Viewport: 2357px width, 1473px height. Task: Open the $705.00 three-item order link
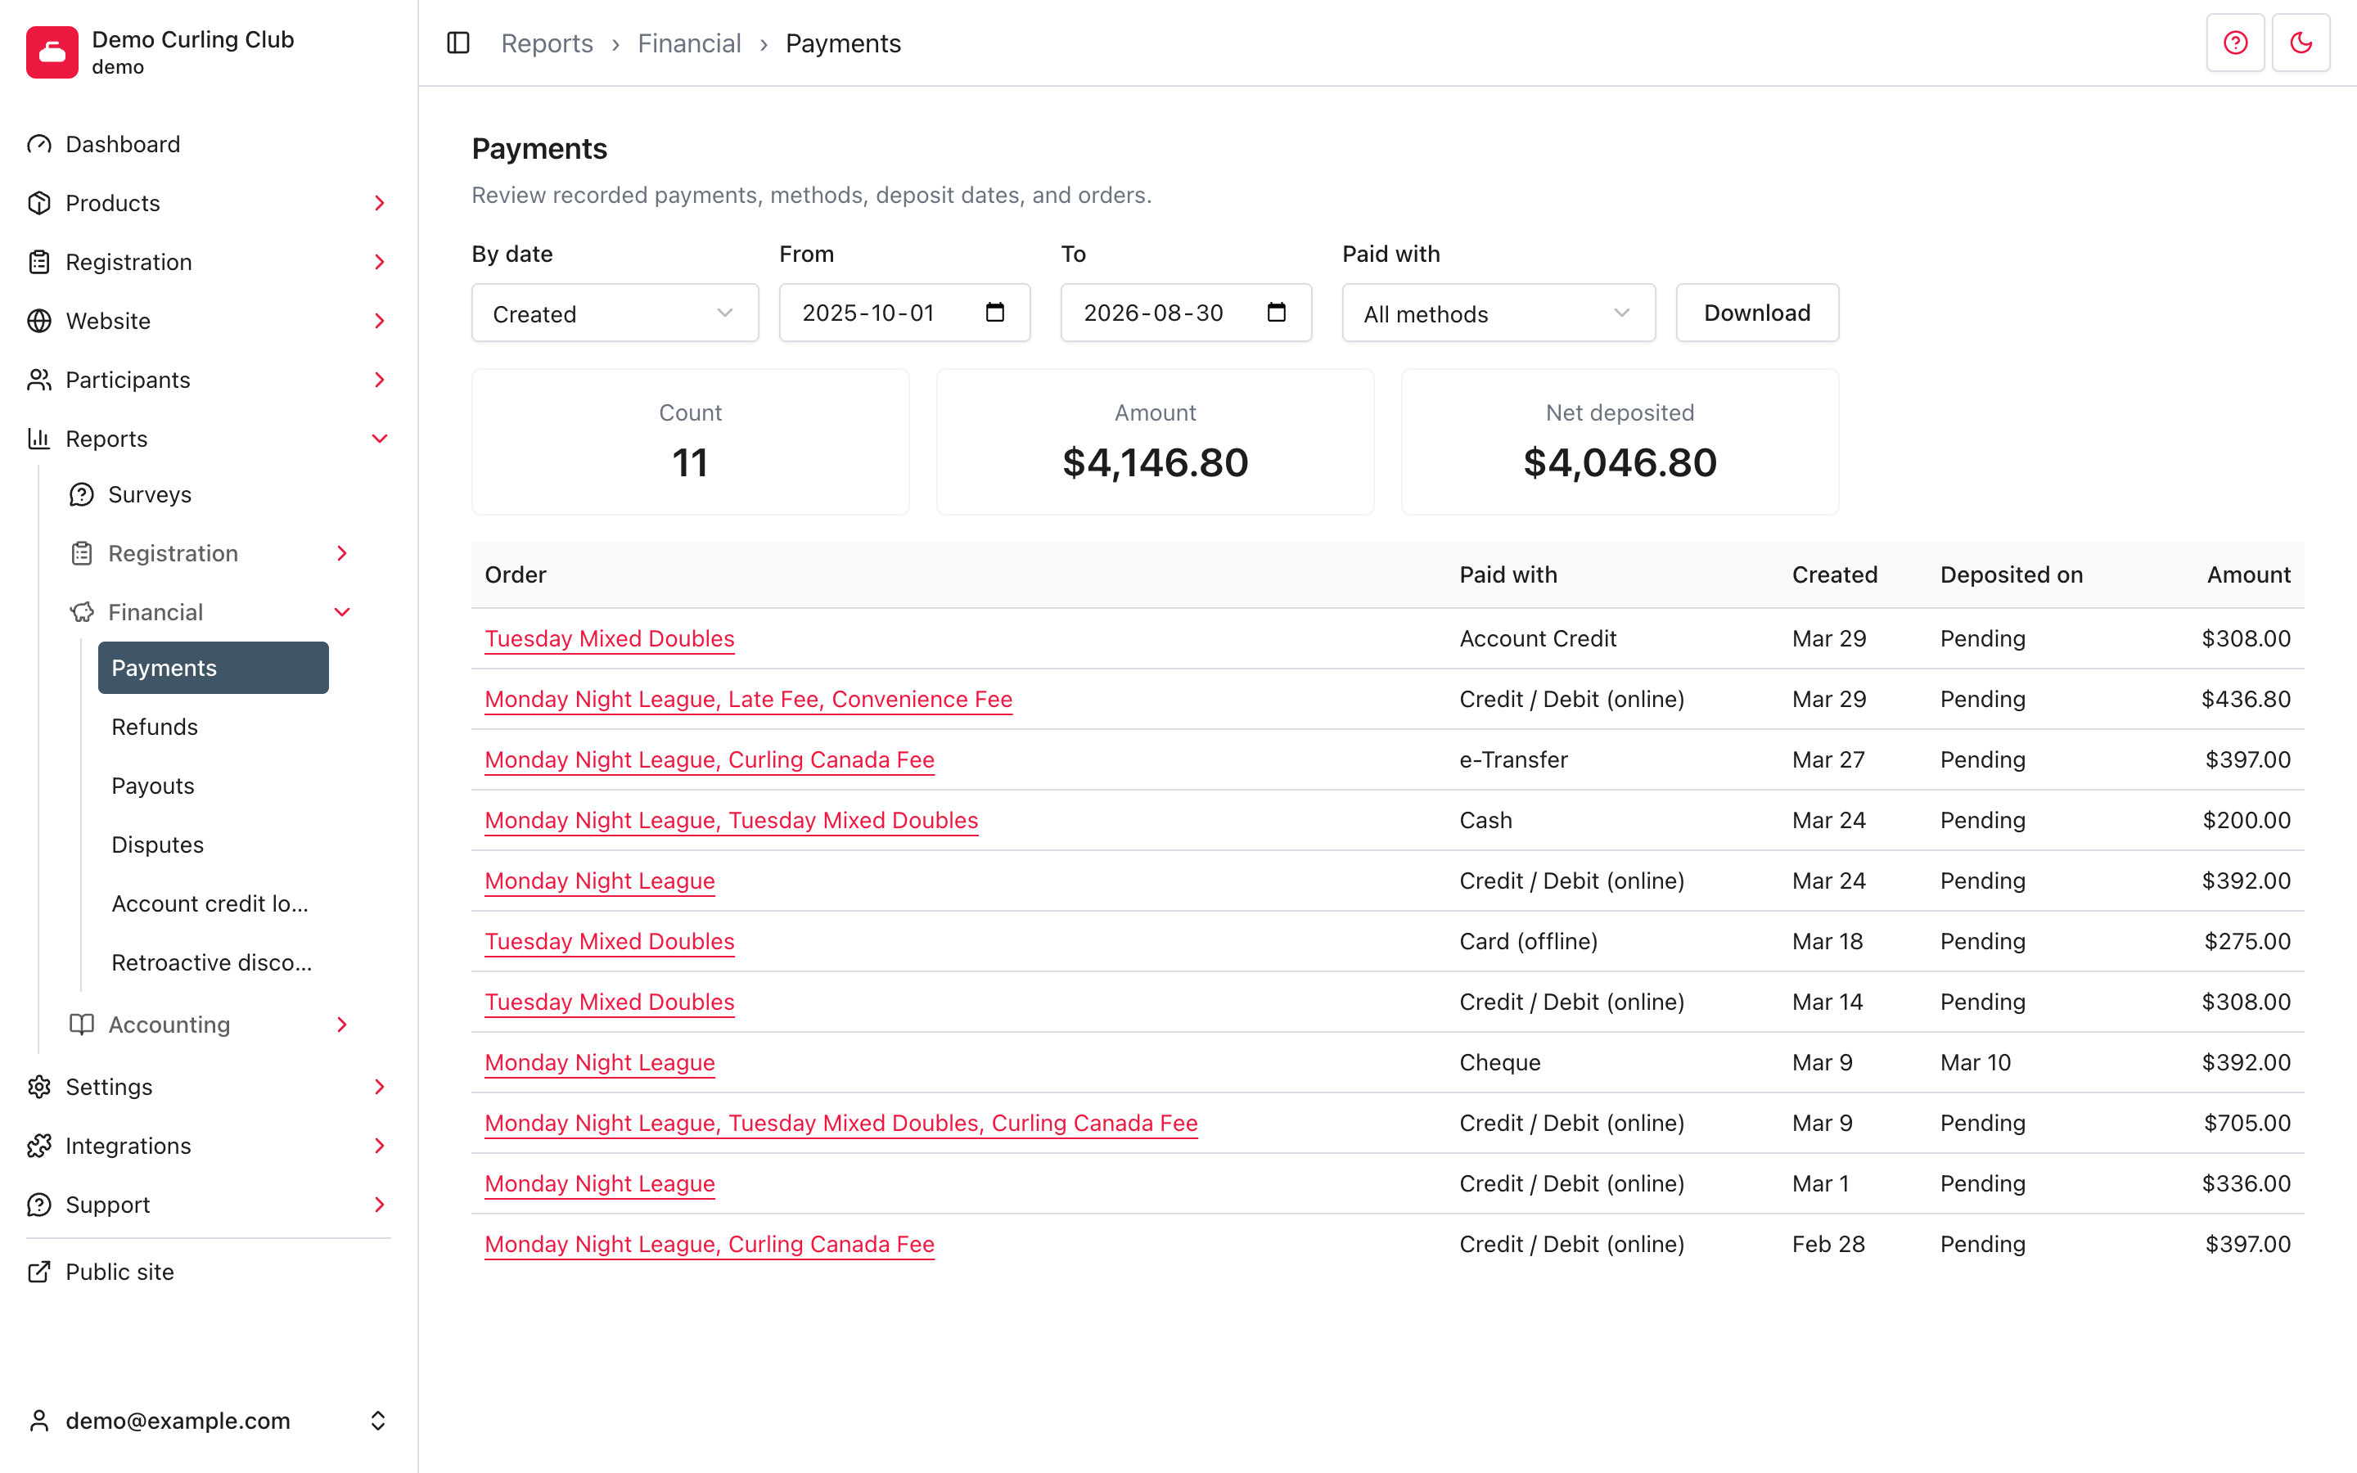coord(841,1124)
